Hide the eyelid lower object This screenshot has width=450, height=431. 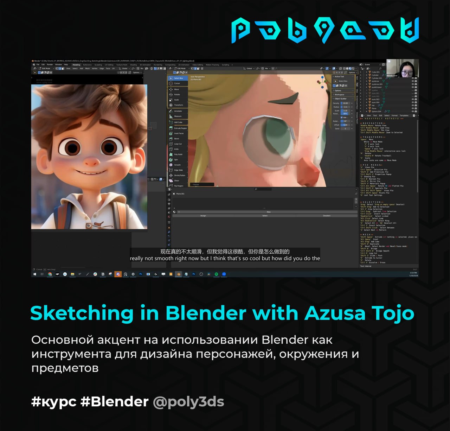413,87
